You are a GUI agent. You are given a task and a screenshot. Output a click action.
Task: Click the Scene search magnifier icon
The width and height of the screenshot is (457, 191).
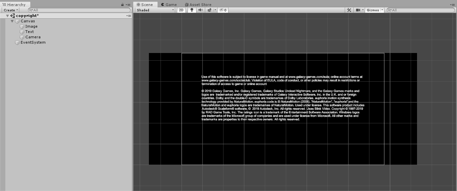(389, 10)
